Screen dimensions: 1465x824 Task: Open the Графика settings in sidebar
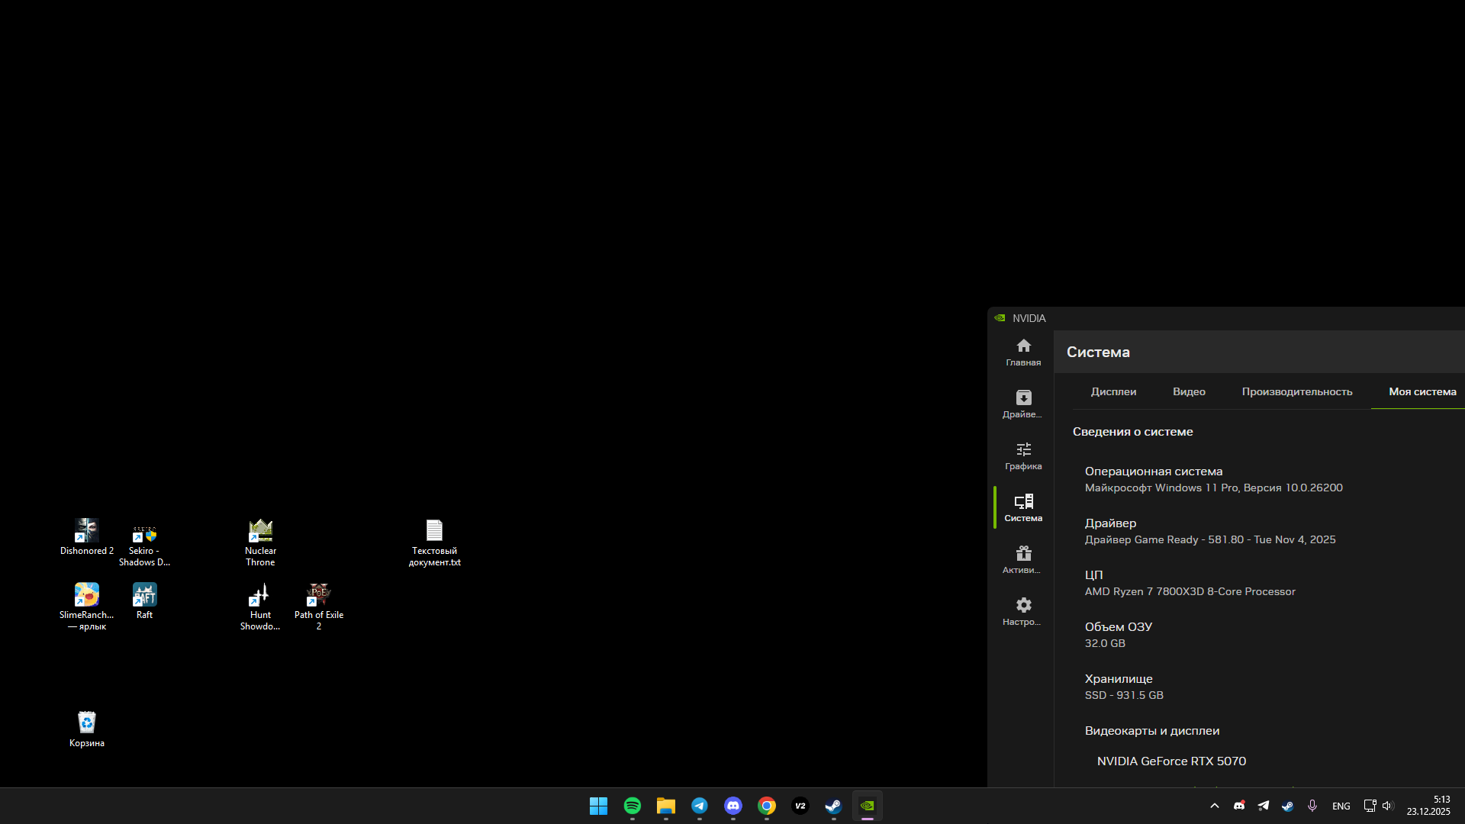[1023, 455]
